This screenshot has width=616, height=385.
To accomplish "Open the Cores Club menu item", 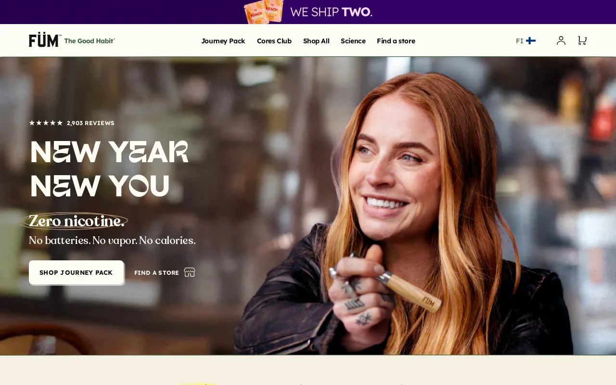I will point(274,41).
